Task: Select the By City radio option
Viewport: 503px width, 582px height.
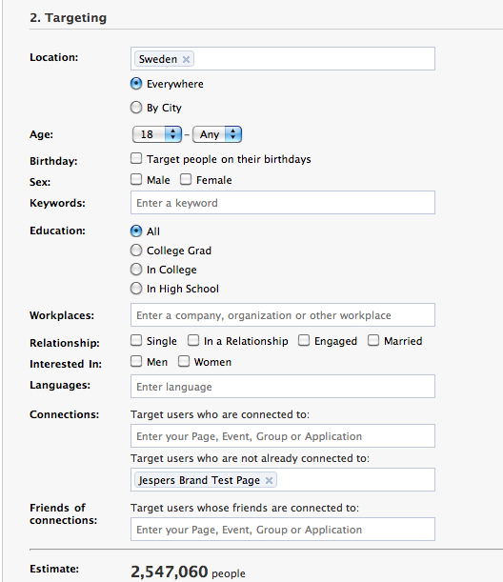Action: pos(136,108)
